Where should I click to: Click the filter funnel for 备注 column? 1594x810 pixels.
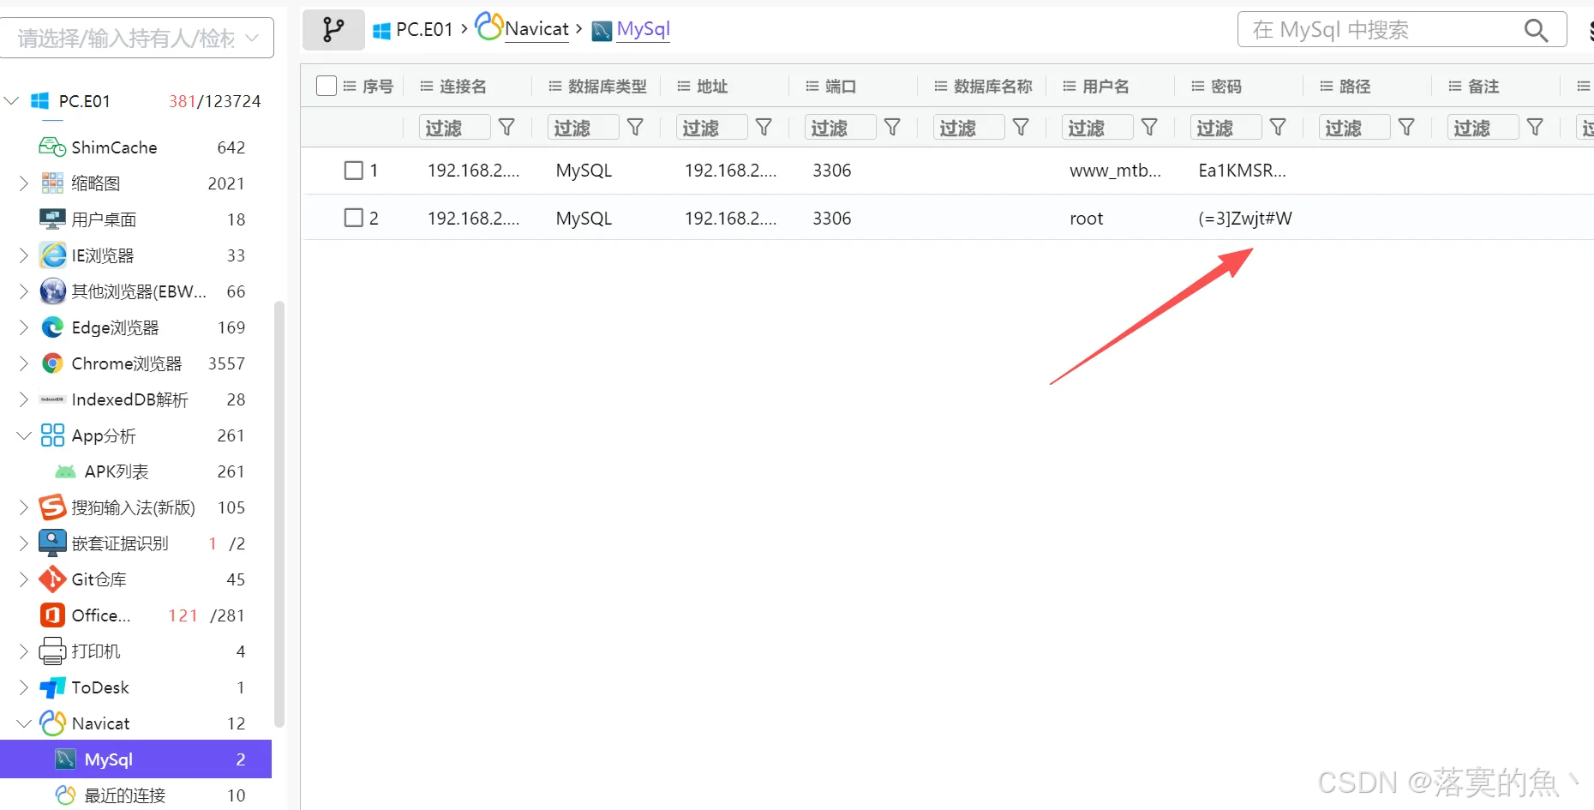point(1535,128)
